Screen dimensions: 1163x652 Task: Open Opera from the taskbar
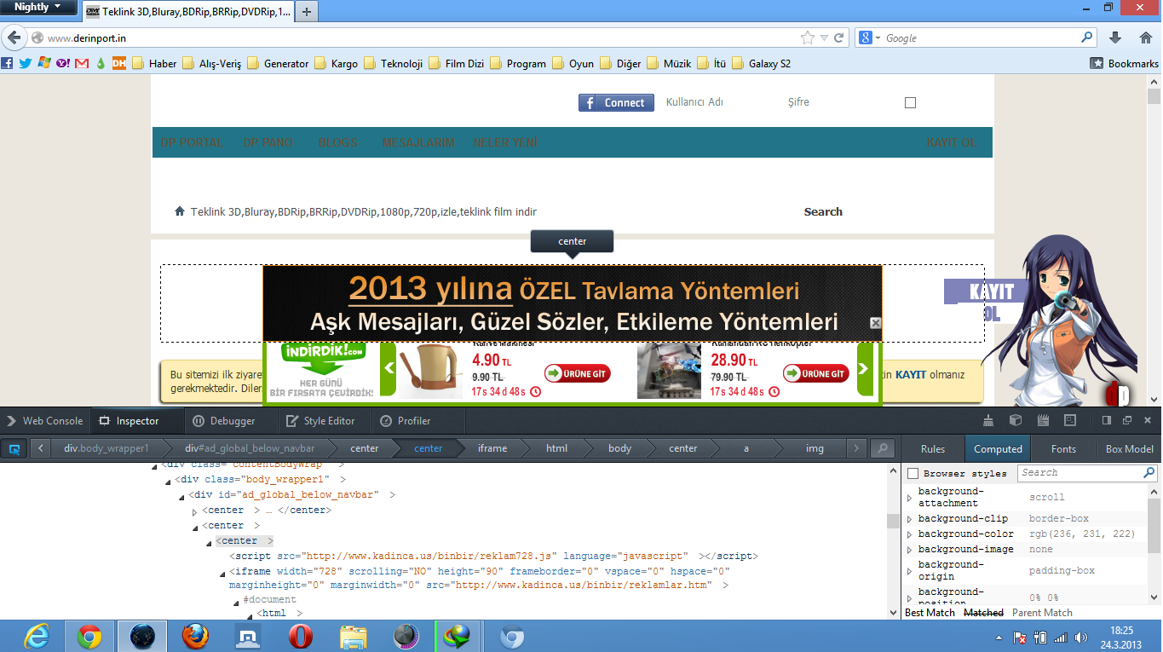pos(300,637)
